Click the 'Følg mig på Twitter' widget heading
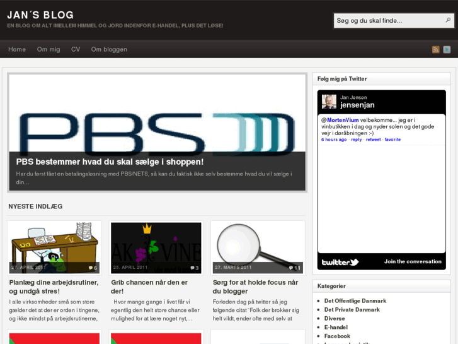Screen dimensions: 458x344 coord(342,79)
